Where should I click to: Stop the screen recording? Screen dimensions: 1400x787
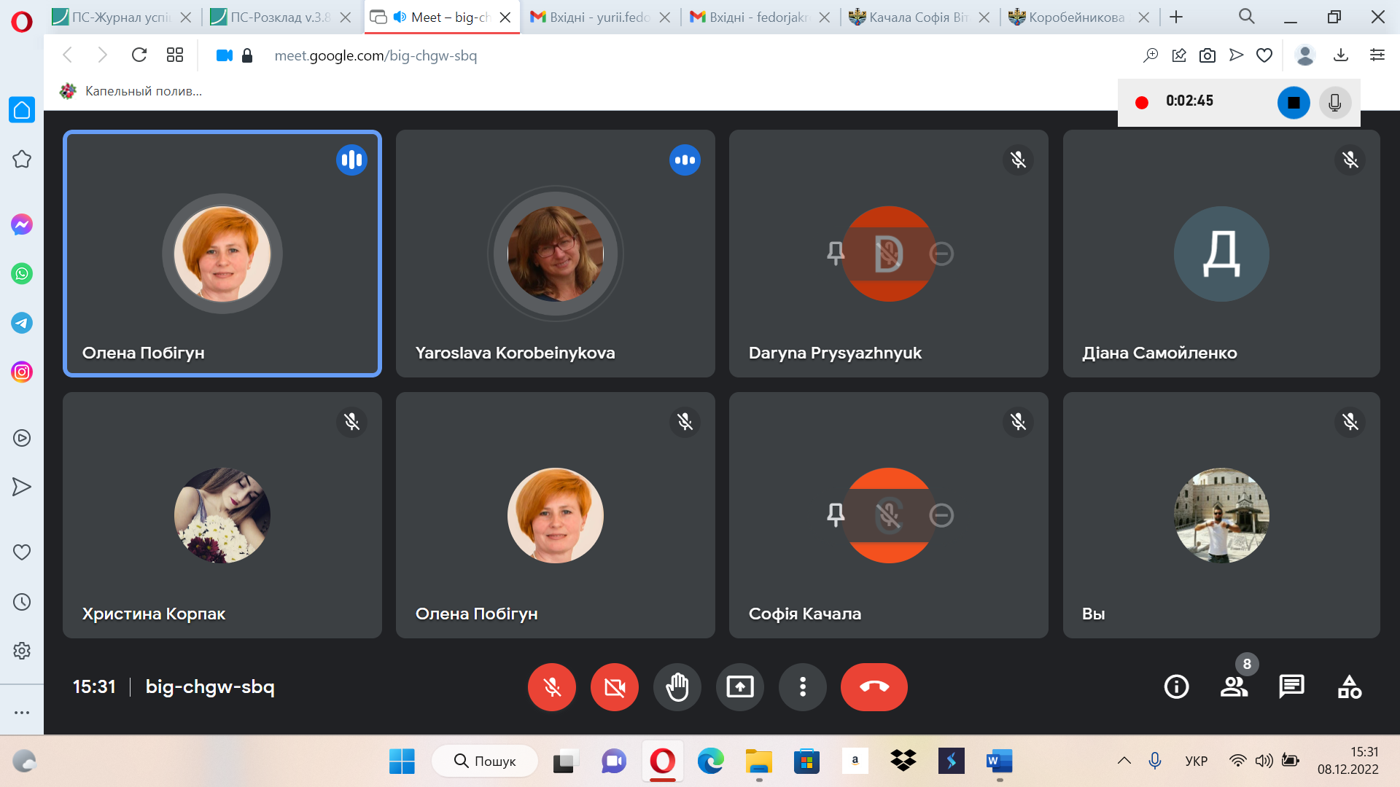pyautogui.click(x=1294, y=103)
